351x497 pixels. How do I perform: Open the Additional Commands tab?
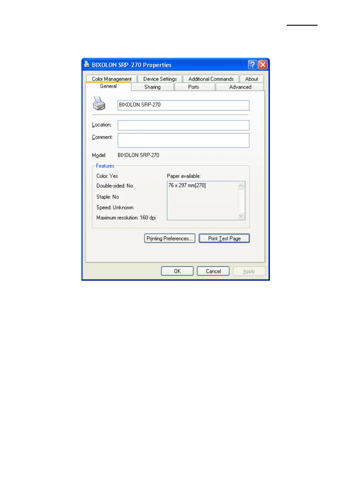point(211,79)
